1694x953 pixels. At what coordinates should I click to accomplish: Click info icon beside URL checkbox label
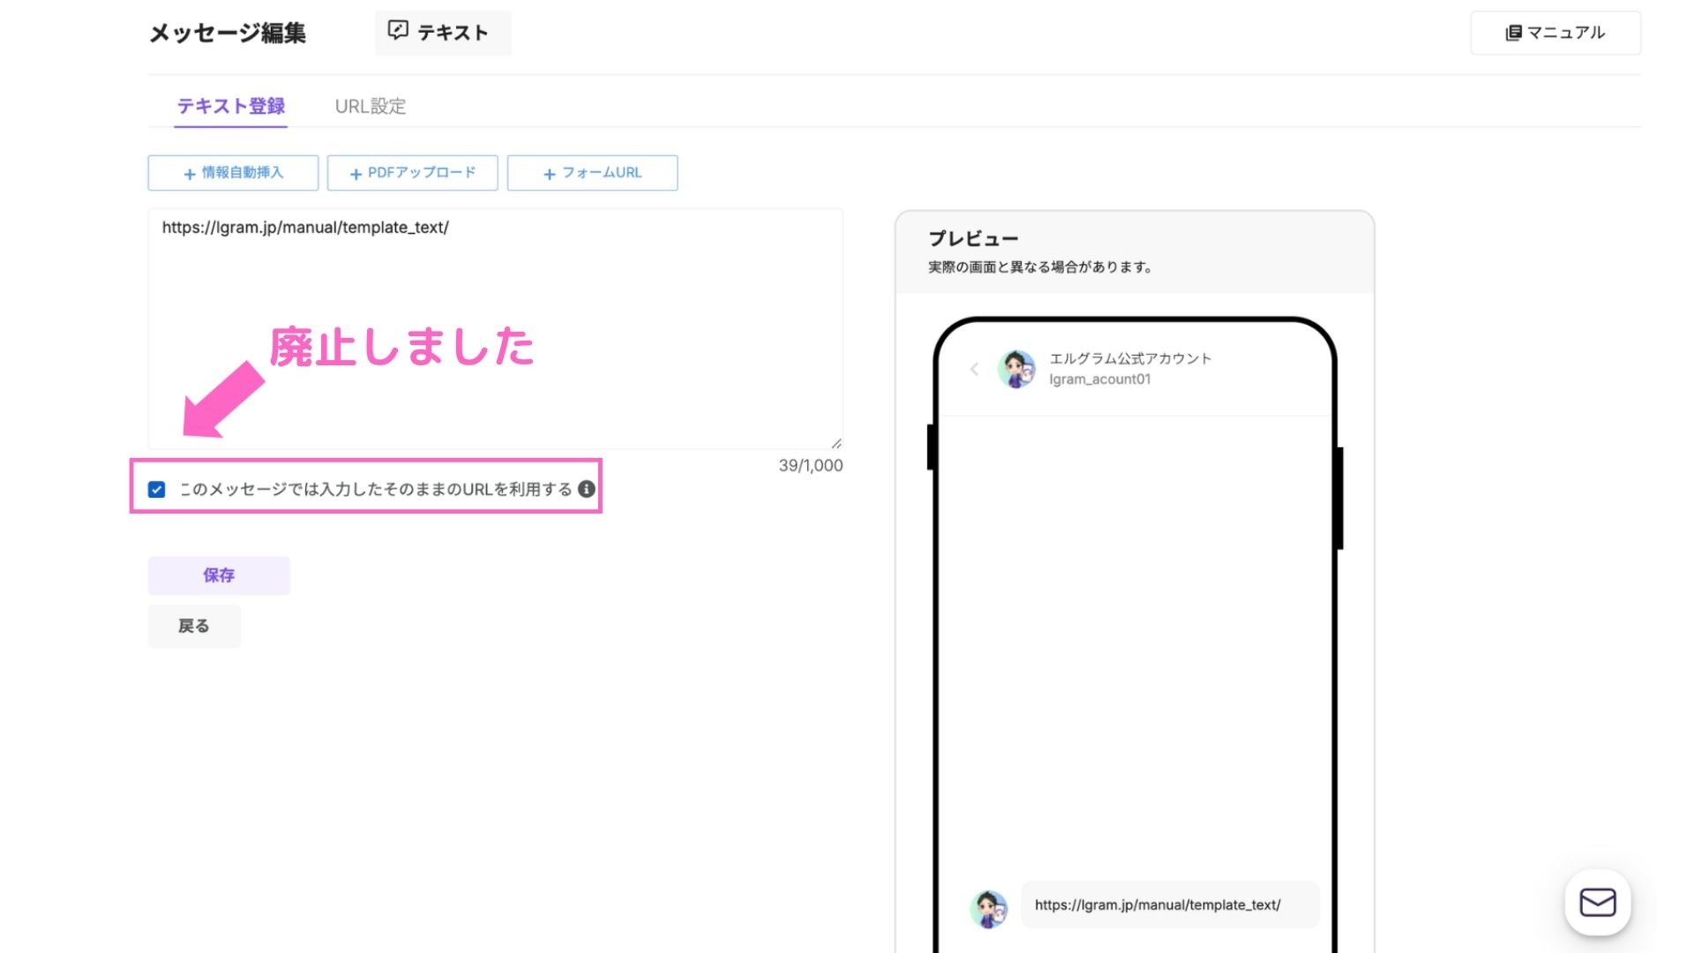click(x=587, y=489)
